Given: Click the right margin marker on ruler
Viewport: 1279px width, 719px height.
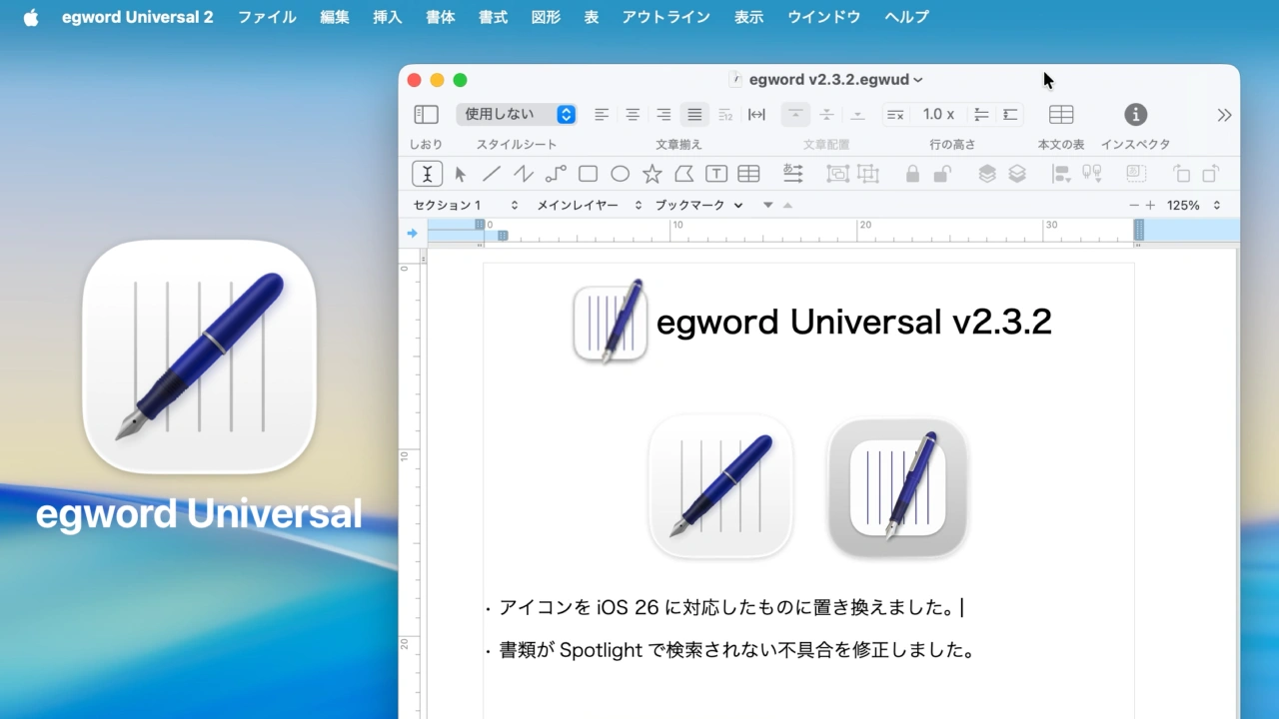Looking at the screenshot, I should 1138,231.
